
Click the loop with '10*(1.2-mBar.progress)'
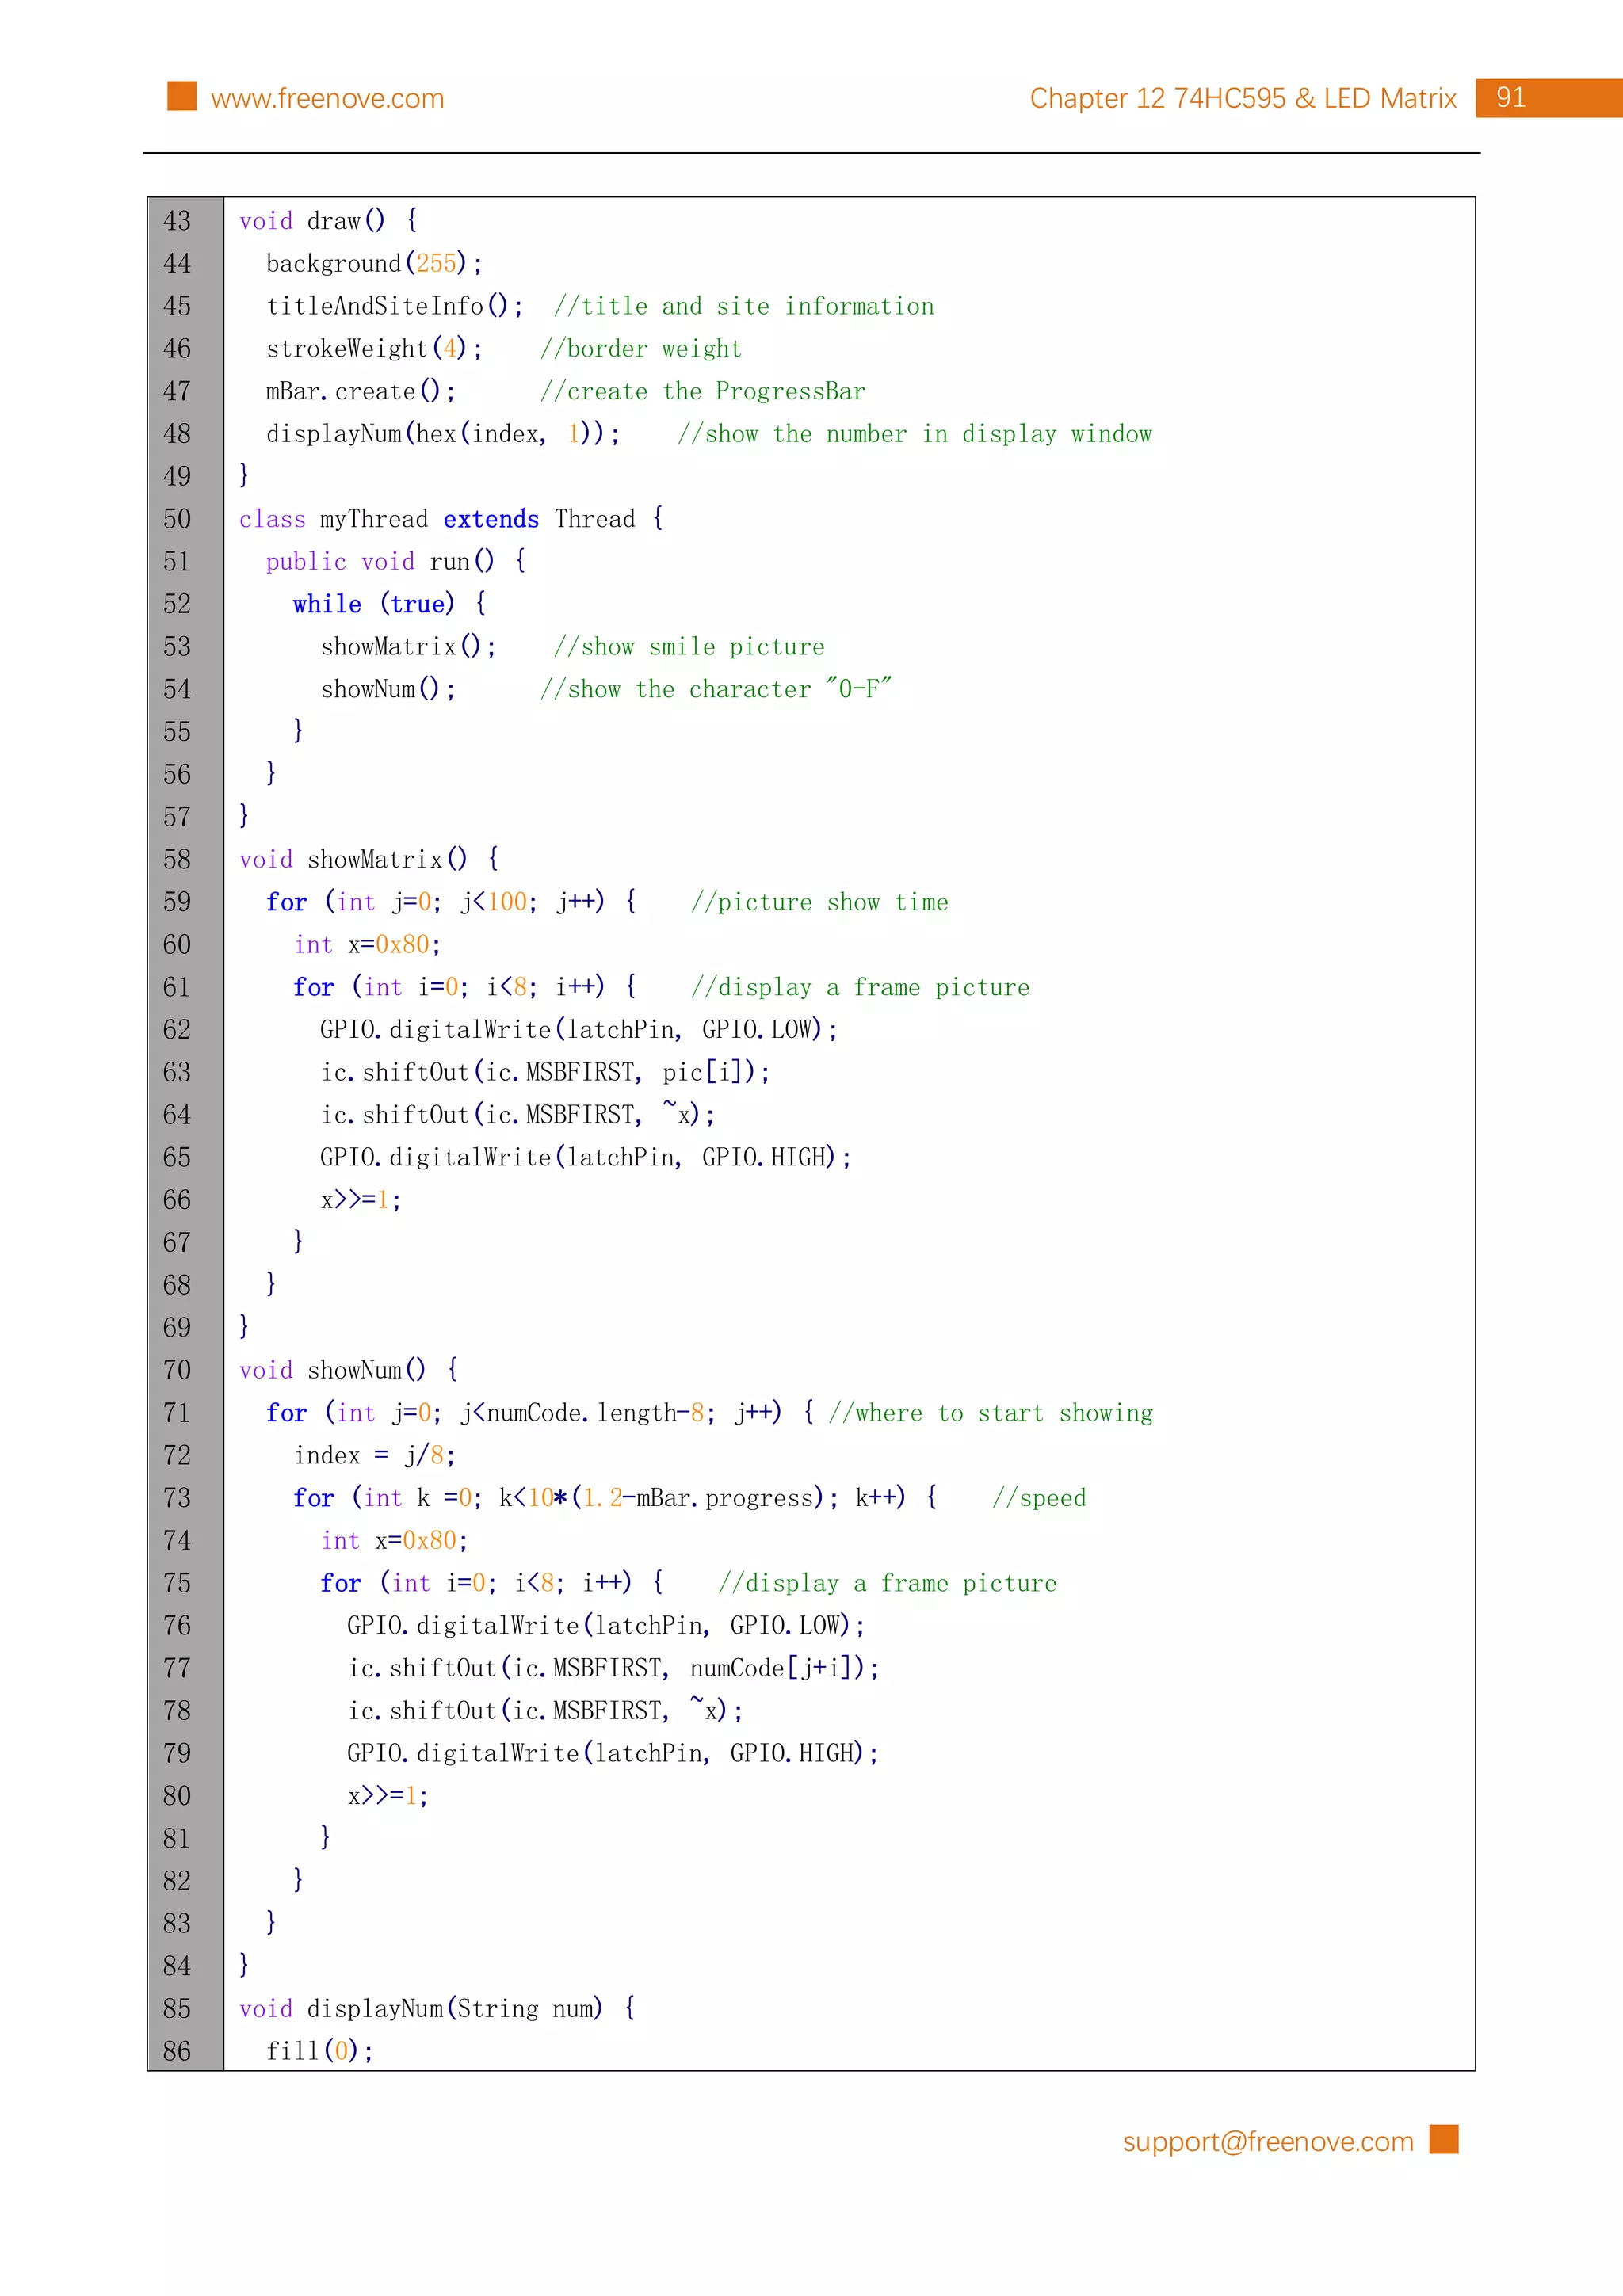(615, 1497)
